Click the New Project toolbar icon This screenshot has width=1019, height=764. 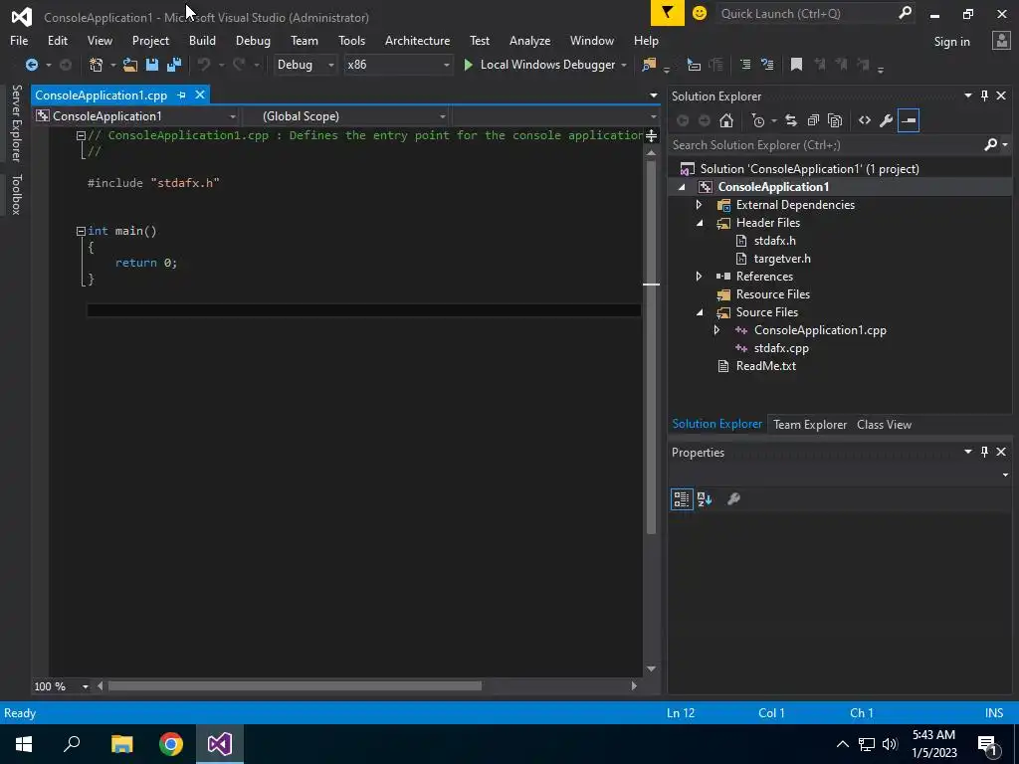pos(97,65)
